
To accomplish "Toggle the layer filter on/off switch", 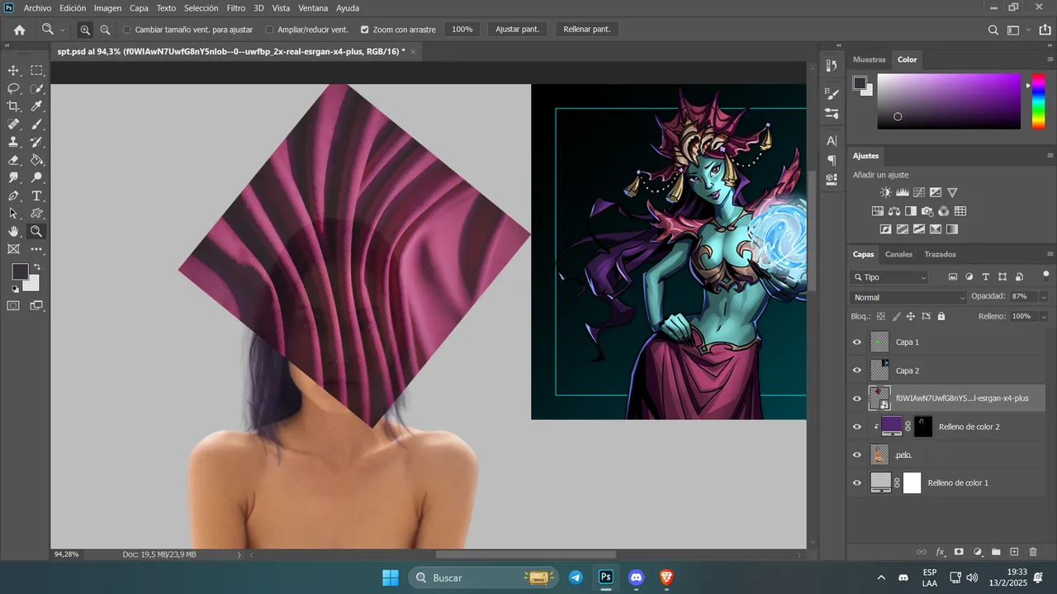I will [1046, 275].
